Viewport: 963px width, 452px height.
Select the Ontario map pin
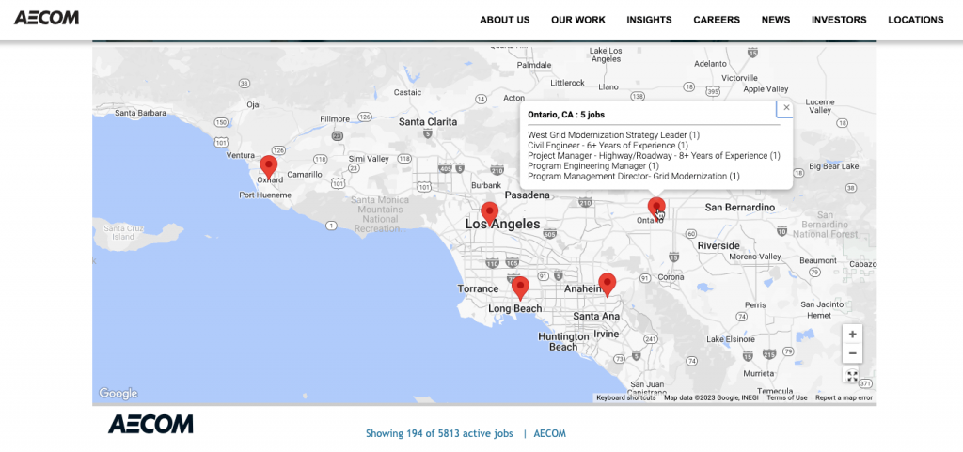pos(656,210)
